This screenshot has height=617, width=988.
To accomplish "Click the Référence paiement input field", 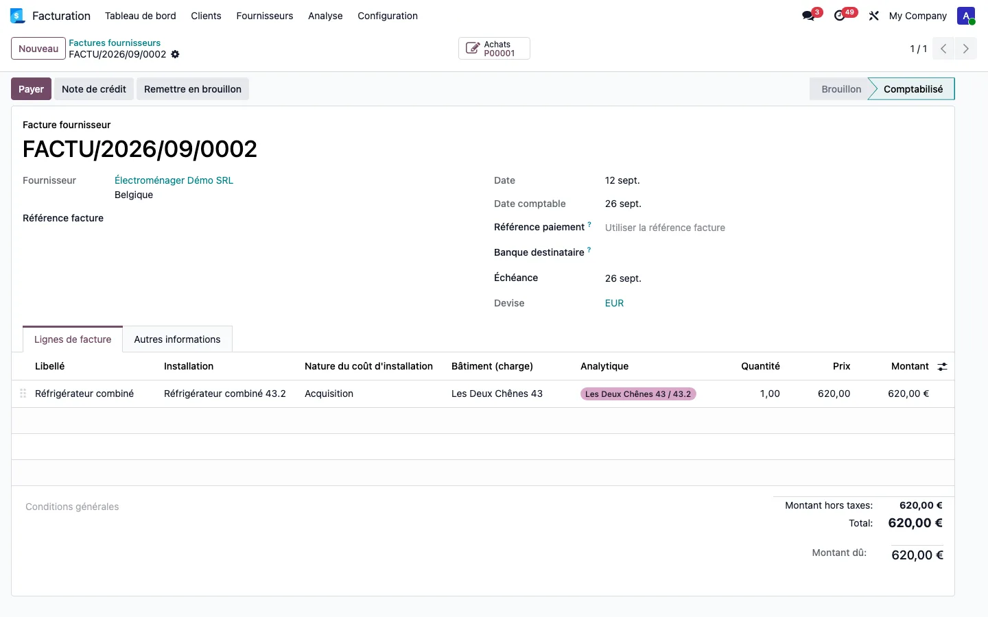I will pyautogui.click(x=773, y=228).
